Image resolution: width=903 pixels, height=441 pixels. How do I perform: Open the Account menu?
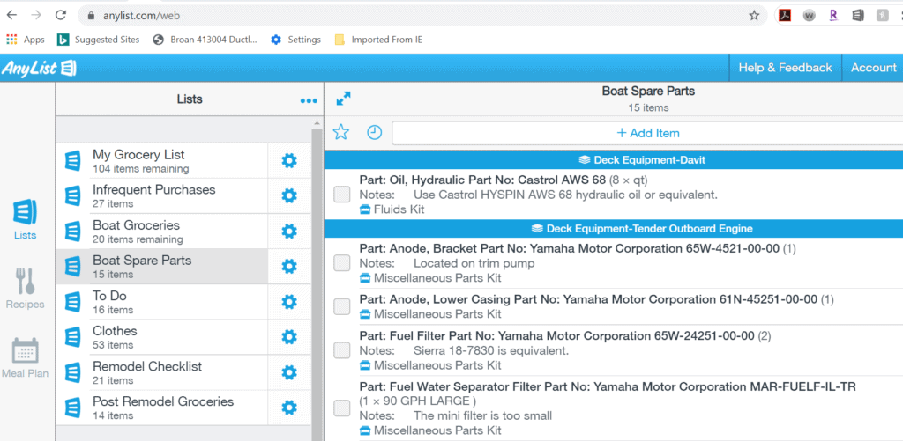coord(873,68)
